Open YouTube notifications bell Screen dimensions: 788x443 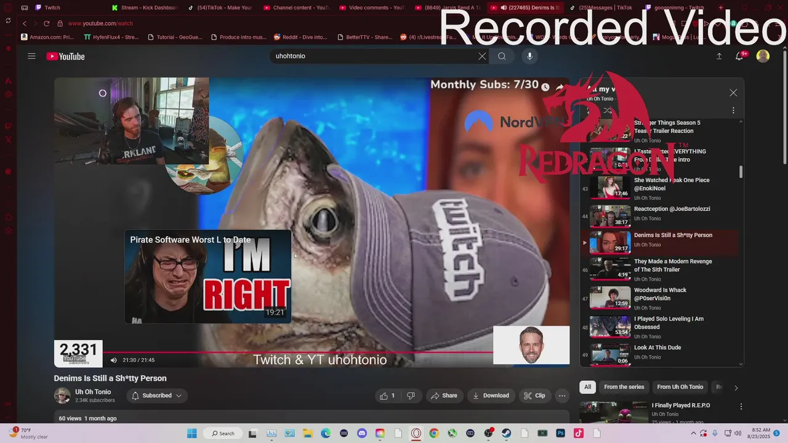coord(741,56)
